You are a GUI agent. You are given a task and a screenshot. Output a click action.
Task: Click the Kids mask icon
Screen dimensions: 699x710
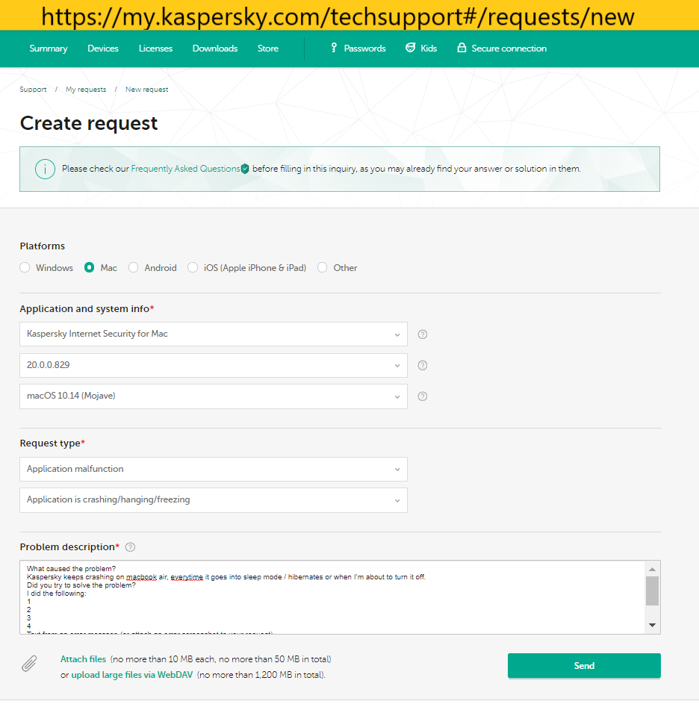411,48
